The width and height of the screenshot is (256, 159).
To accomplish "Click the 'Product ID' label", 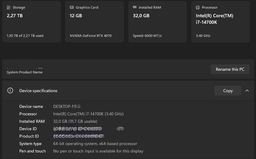I will pos(29,136).
